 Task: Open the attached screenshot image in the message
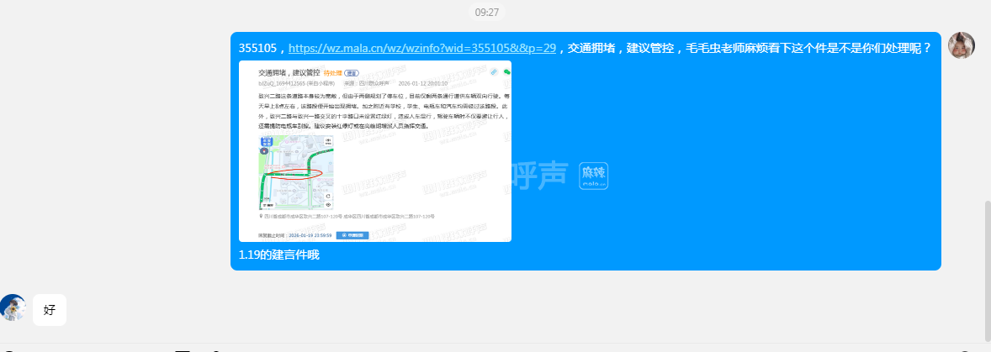pos(374,151)
